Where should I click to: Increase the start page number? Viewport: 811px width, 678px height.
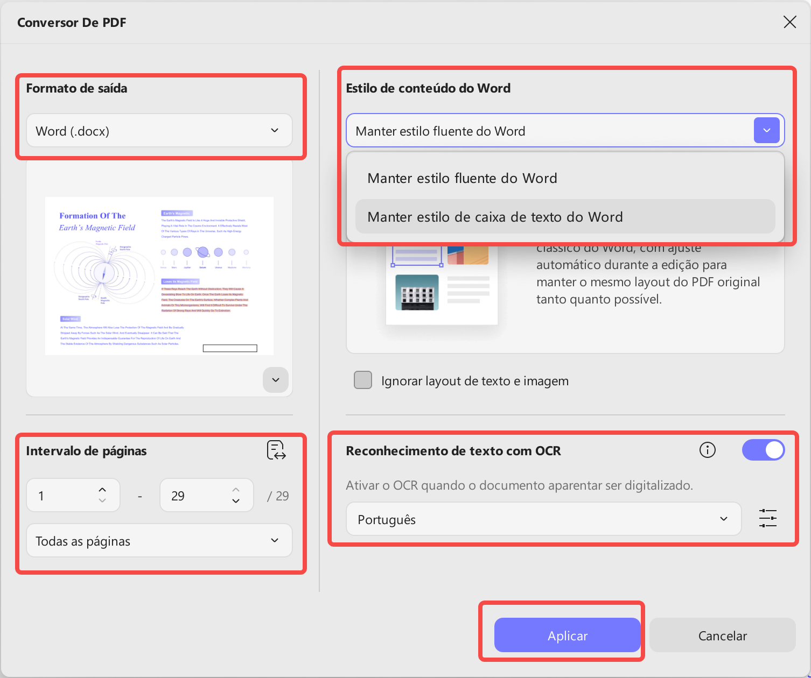point(102,490)
